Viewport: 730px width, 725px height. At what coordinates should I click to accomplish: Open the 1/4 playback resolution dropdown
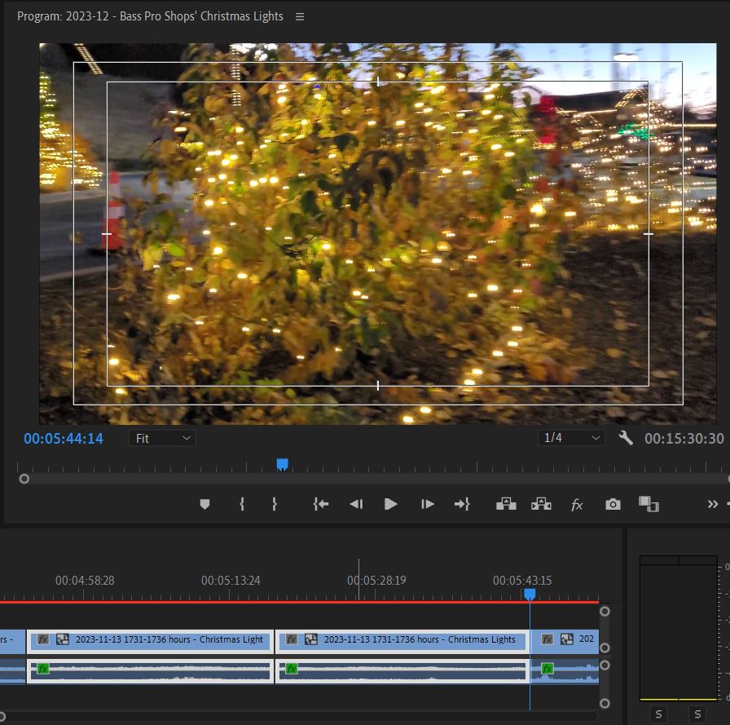coord(571,438)
